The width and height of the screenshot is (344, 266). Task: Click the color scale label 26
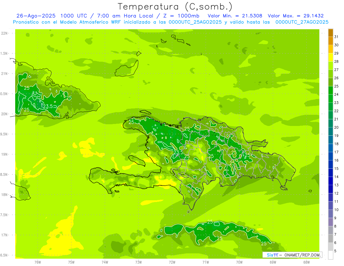(x=336, y=78)
